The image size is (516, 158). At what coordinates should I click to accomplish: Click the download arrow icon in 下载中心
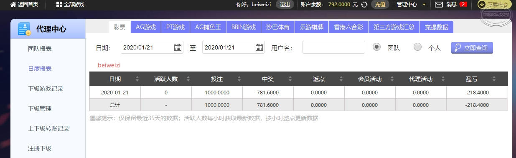point(482,5)
